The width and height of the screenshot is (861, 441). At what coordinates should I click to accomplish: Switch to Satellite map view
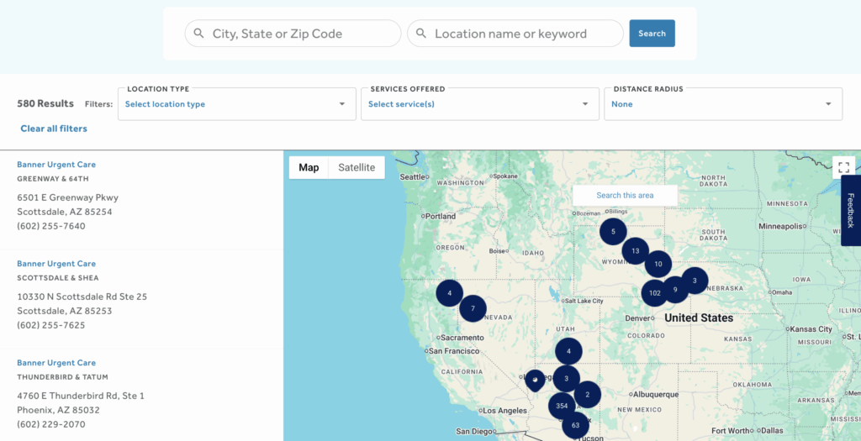point(357,167)
